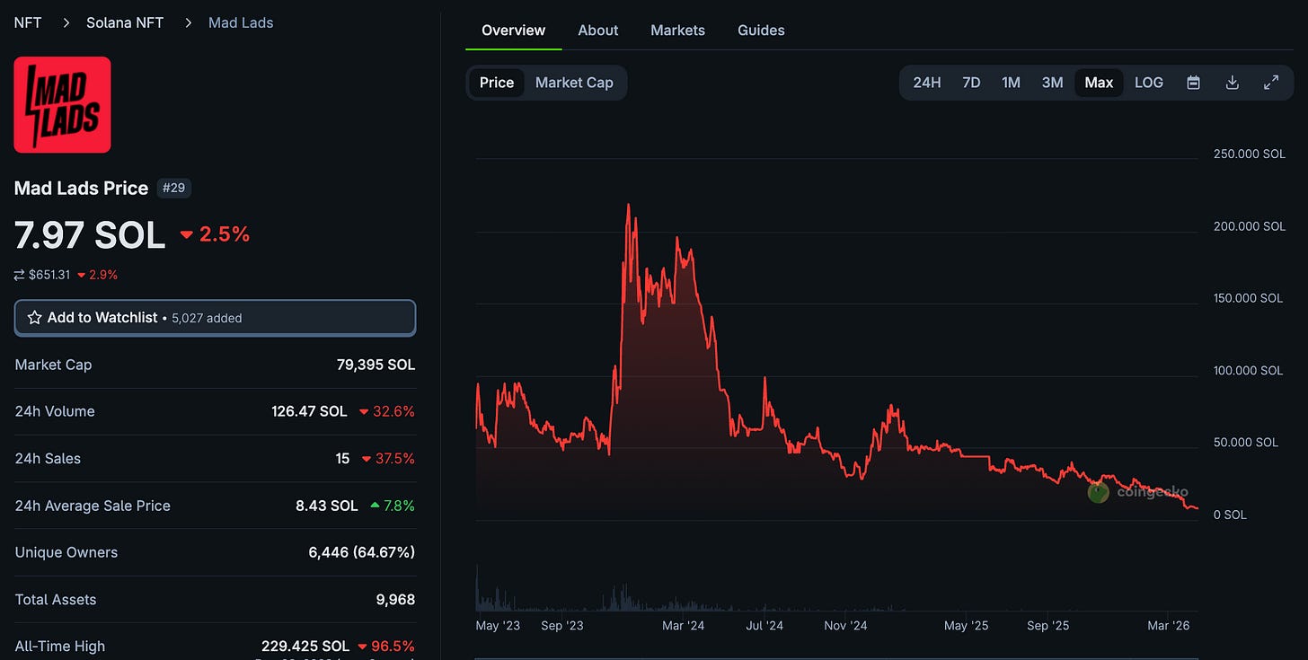Viewport: 1308px width, 660px height.
Task: Select the Market Cap value 79,395 SOL
Action: coord(376,365)
